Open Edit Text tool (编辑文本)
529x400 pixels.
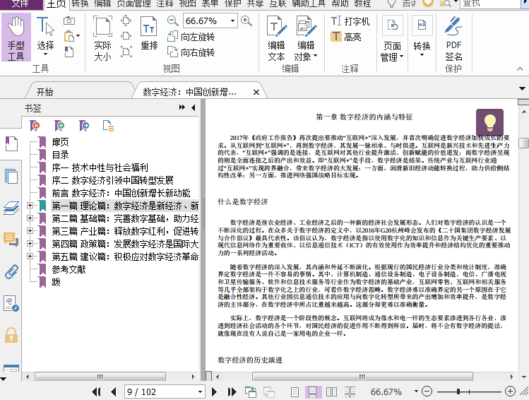point(276,38)
